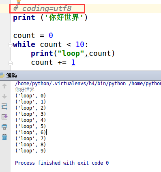Click output line ('loop', 6)
This screenshot has height=172, width=161.
click(x=31, y=132)
